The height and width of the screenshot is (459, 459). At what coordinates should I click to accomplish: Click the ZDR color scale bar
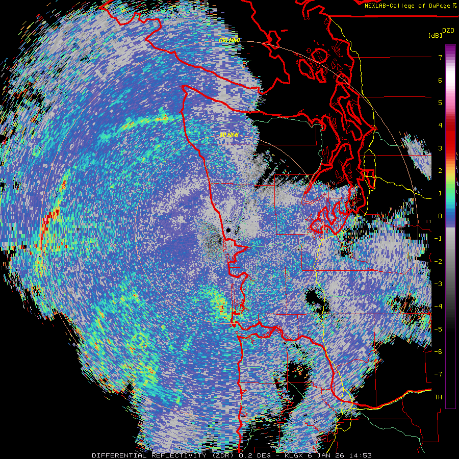point(450,226)
